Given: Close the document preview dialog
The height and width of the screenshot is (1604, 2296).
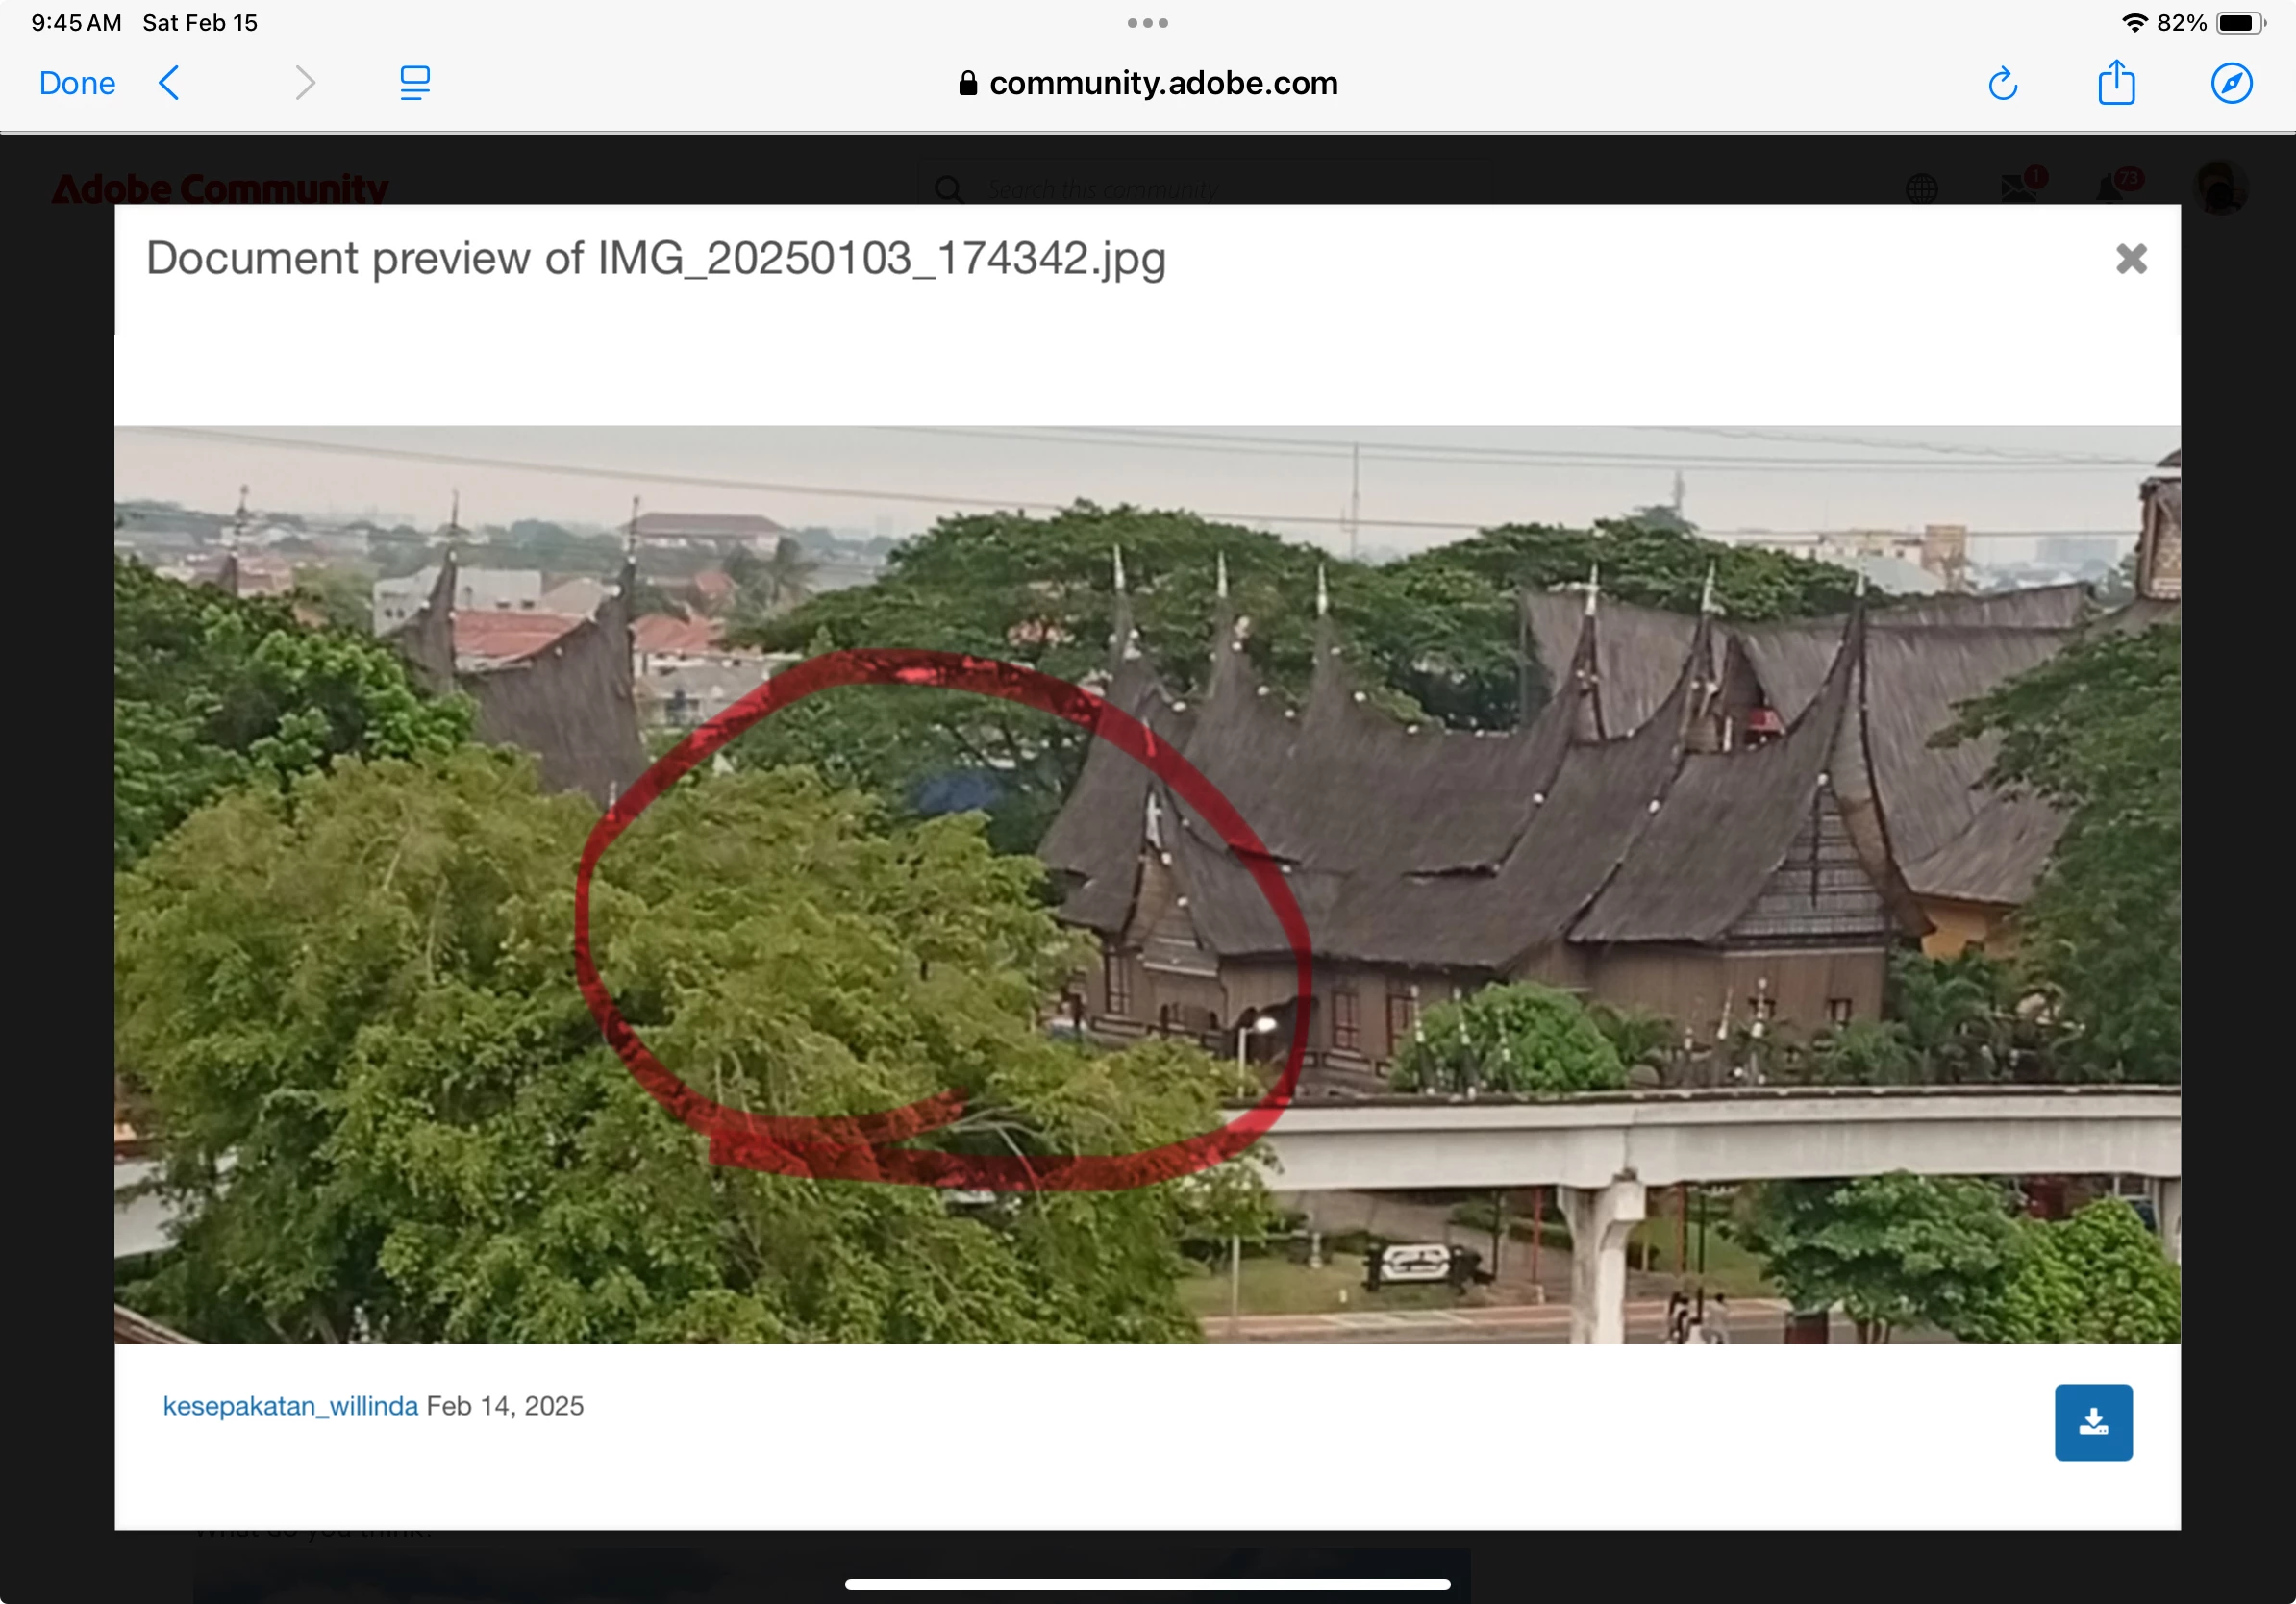Looking at the screenshot, I should click(x=2131, y=259).
